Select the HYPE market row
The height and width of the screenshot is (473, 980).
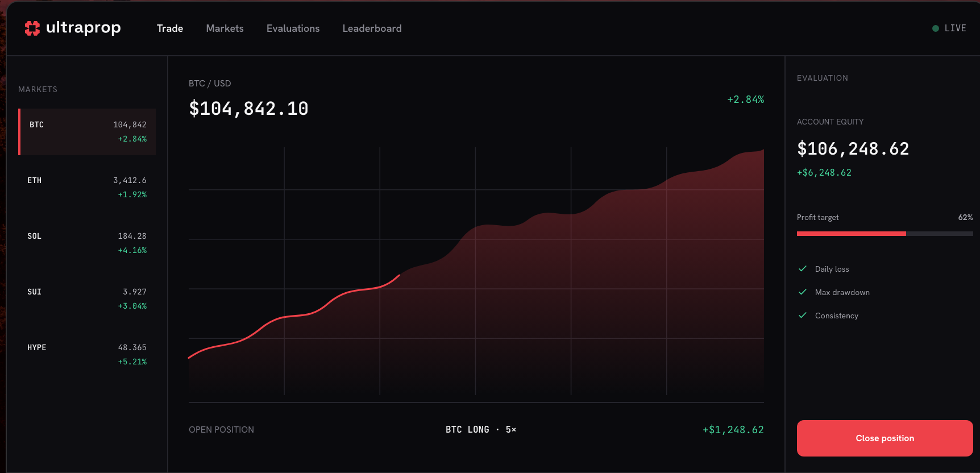click(x=87, y=355)
